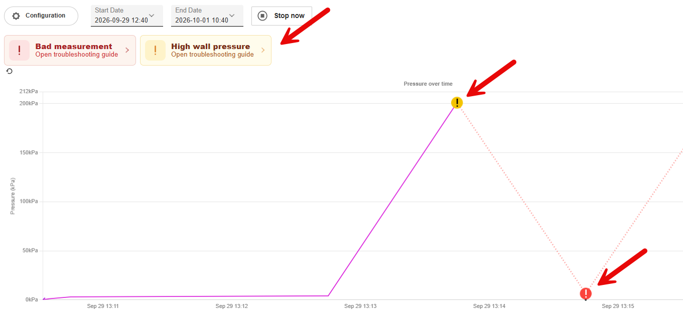Click the Bad measurement alert title
Image resolution: width=683 pixels, height=325 pixels.
pyautogui.click(x=74, y=47)
